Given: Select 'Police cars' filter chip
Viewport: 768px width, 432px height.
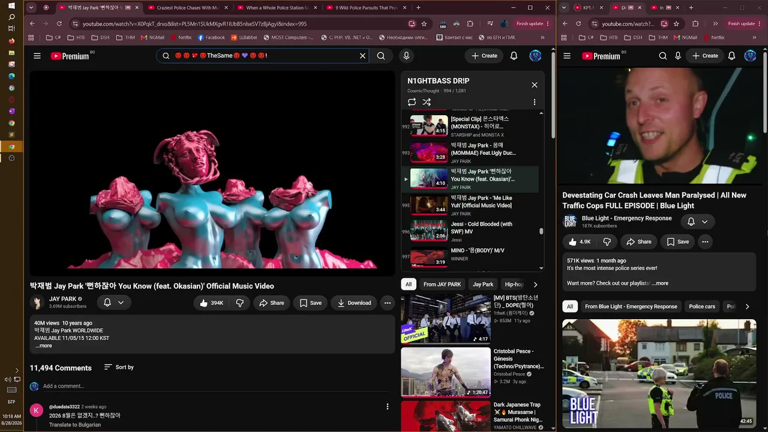Looking at the screenshot, I should click(702, 307).
